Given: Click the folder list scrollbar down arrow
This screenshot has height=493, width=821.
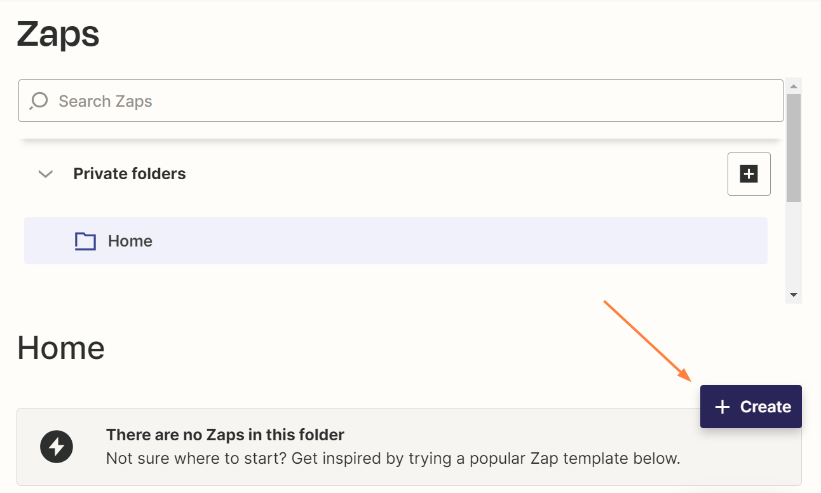Looking at the screenshot, I should [x=793, y=295].
